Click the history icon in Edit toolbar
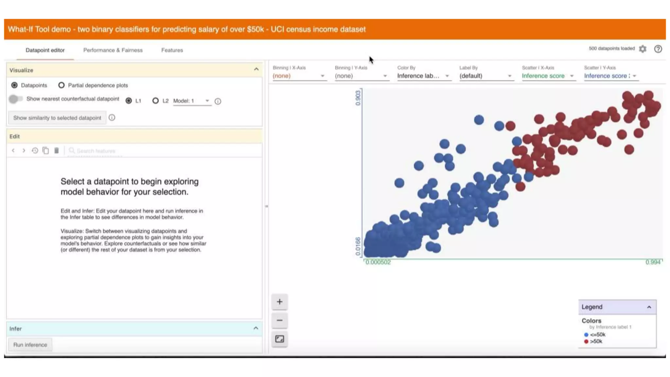This screenshot has width=670, height=377. pos(35,151)
